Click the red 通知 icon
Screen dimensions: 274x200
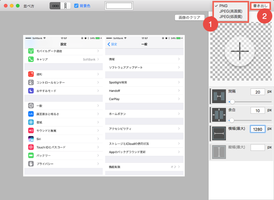(31, 74)
